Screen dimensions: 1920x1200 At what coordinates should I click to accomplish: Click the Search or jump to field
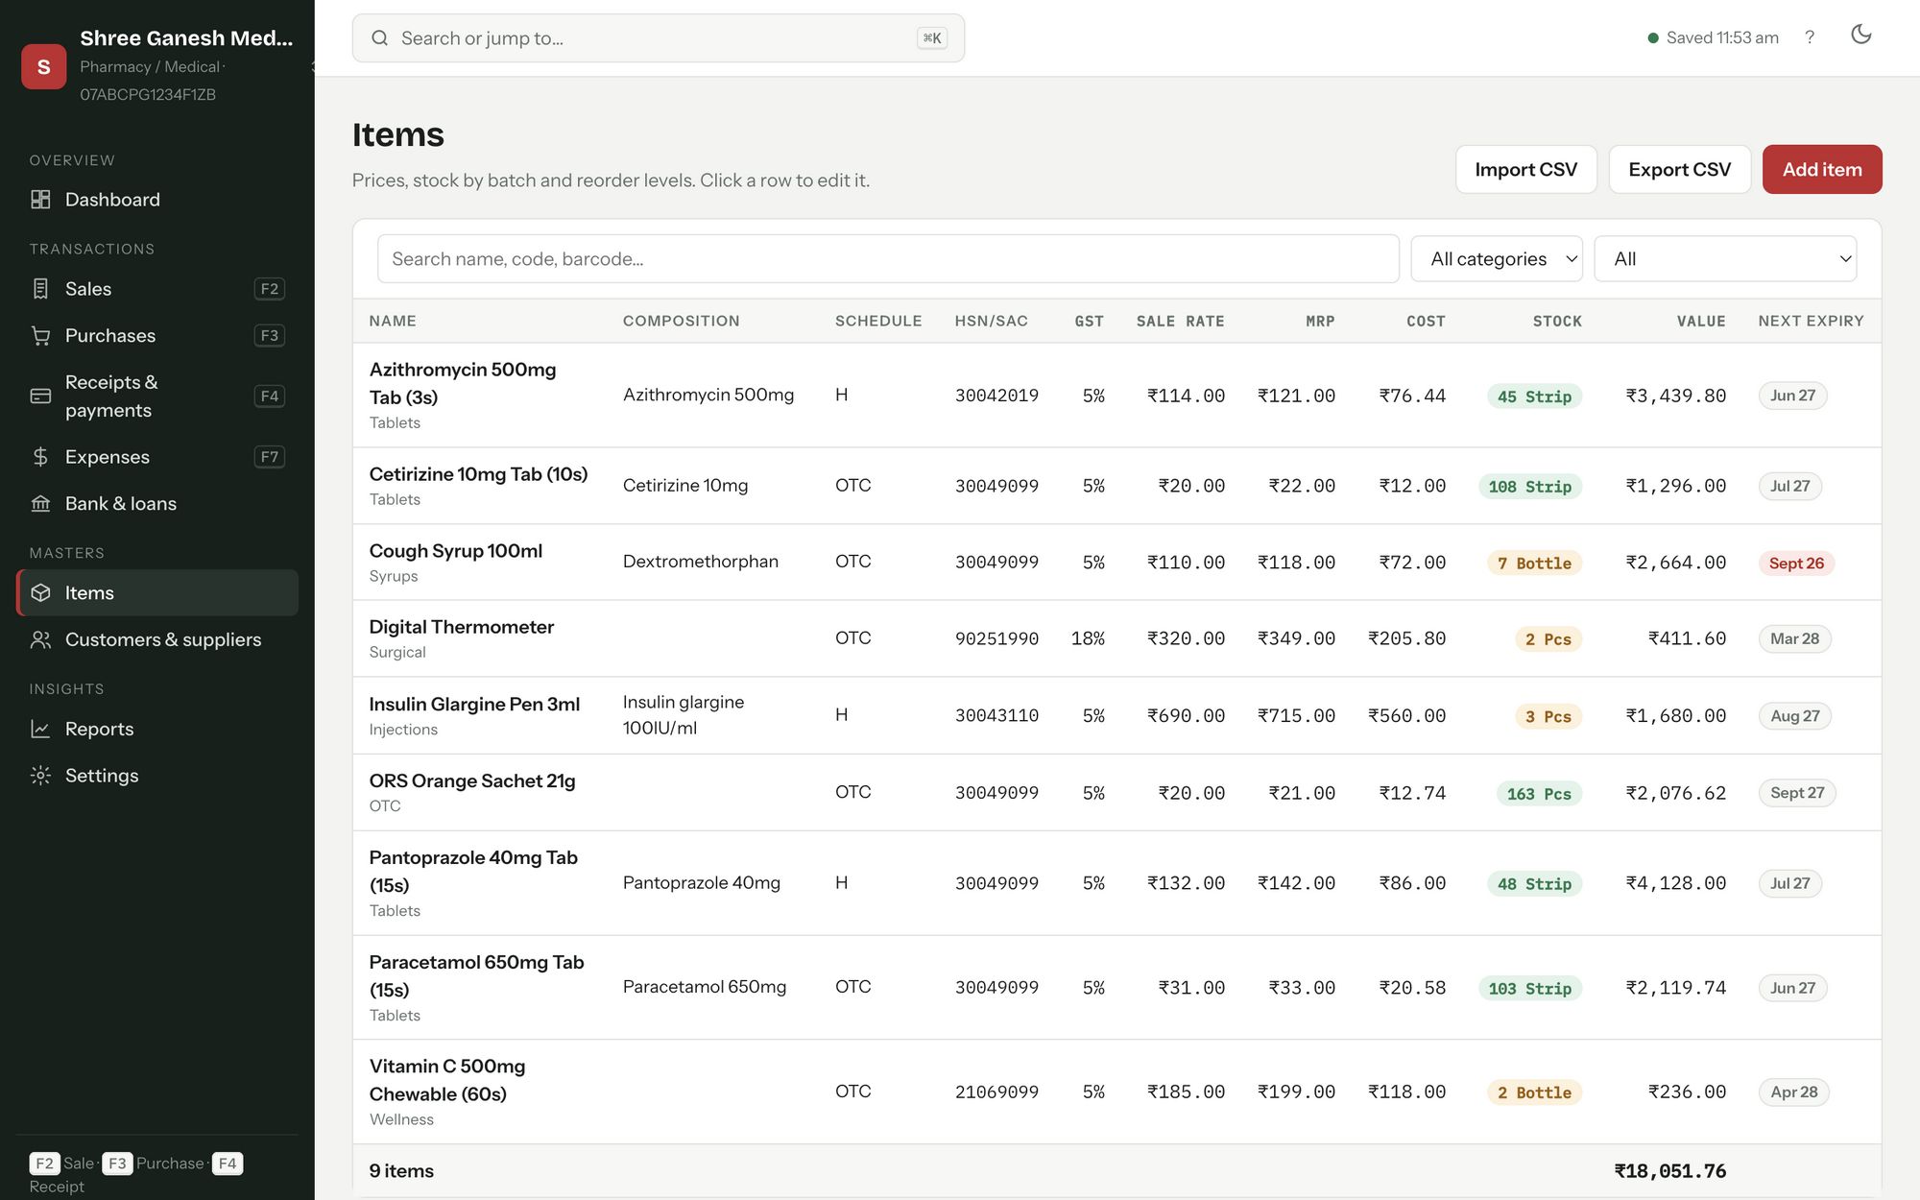coord(659,38)
